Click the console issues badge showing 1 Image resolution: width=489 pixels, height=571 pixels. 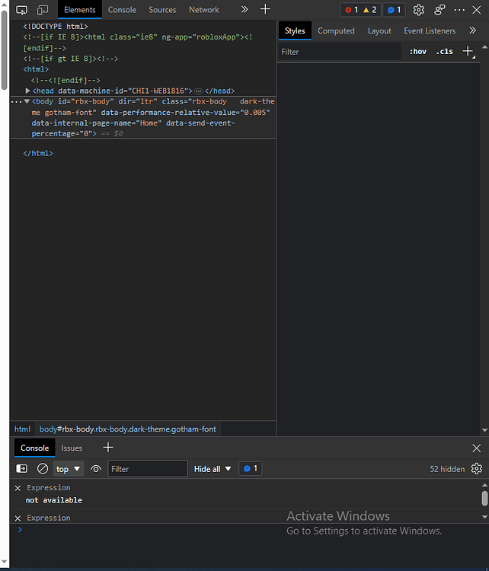(x=251, y=468)
